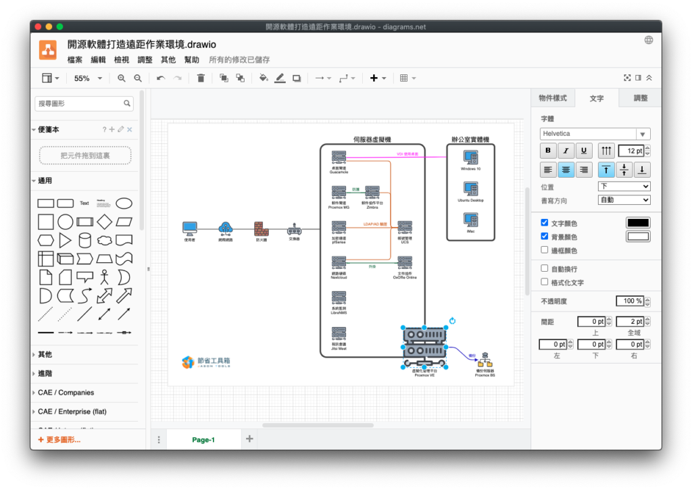This screenshot has width=692, height=490.
Task: Enable the 邊框顏色 checkbox
Action: [x=545, y=250]
